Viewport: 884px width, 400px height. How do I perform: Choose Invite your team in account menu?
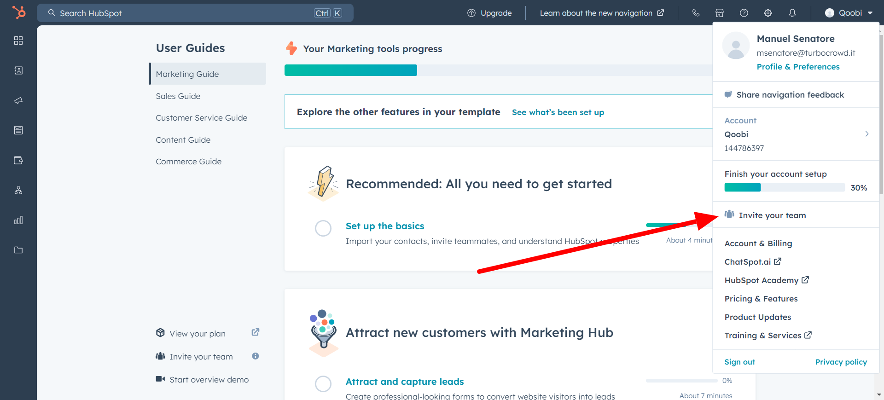(796, 215)
